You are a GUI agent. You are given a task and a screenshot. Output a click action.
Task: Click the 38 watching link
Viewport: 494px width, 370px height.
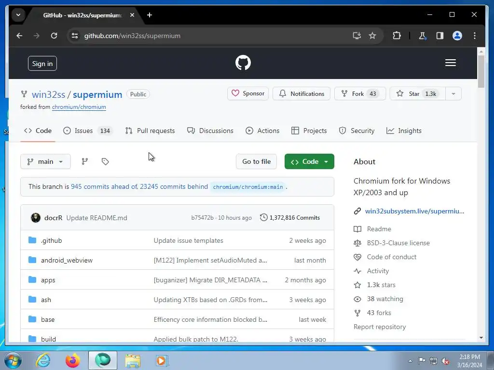385,299
